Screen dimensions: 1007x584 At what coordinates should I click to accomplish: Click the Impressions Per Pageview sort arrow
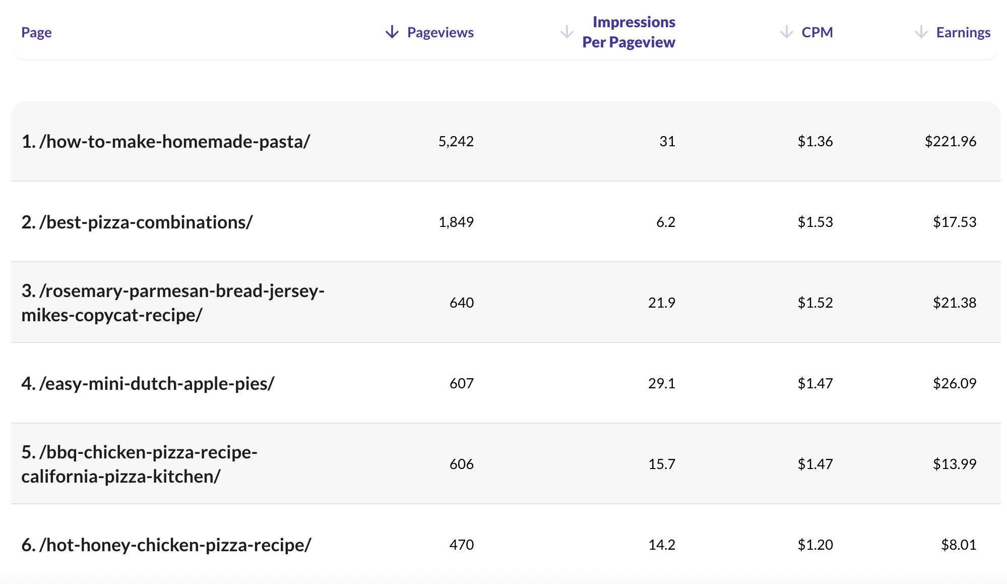[x=567, y=32]
